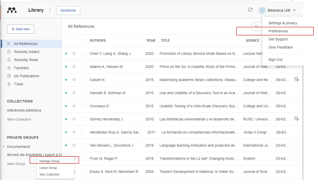
Task: Choose Manage Group from context menu
Action: [49, 161]
